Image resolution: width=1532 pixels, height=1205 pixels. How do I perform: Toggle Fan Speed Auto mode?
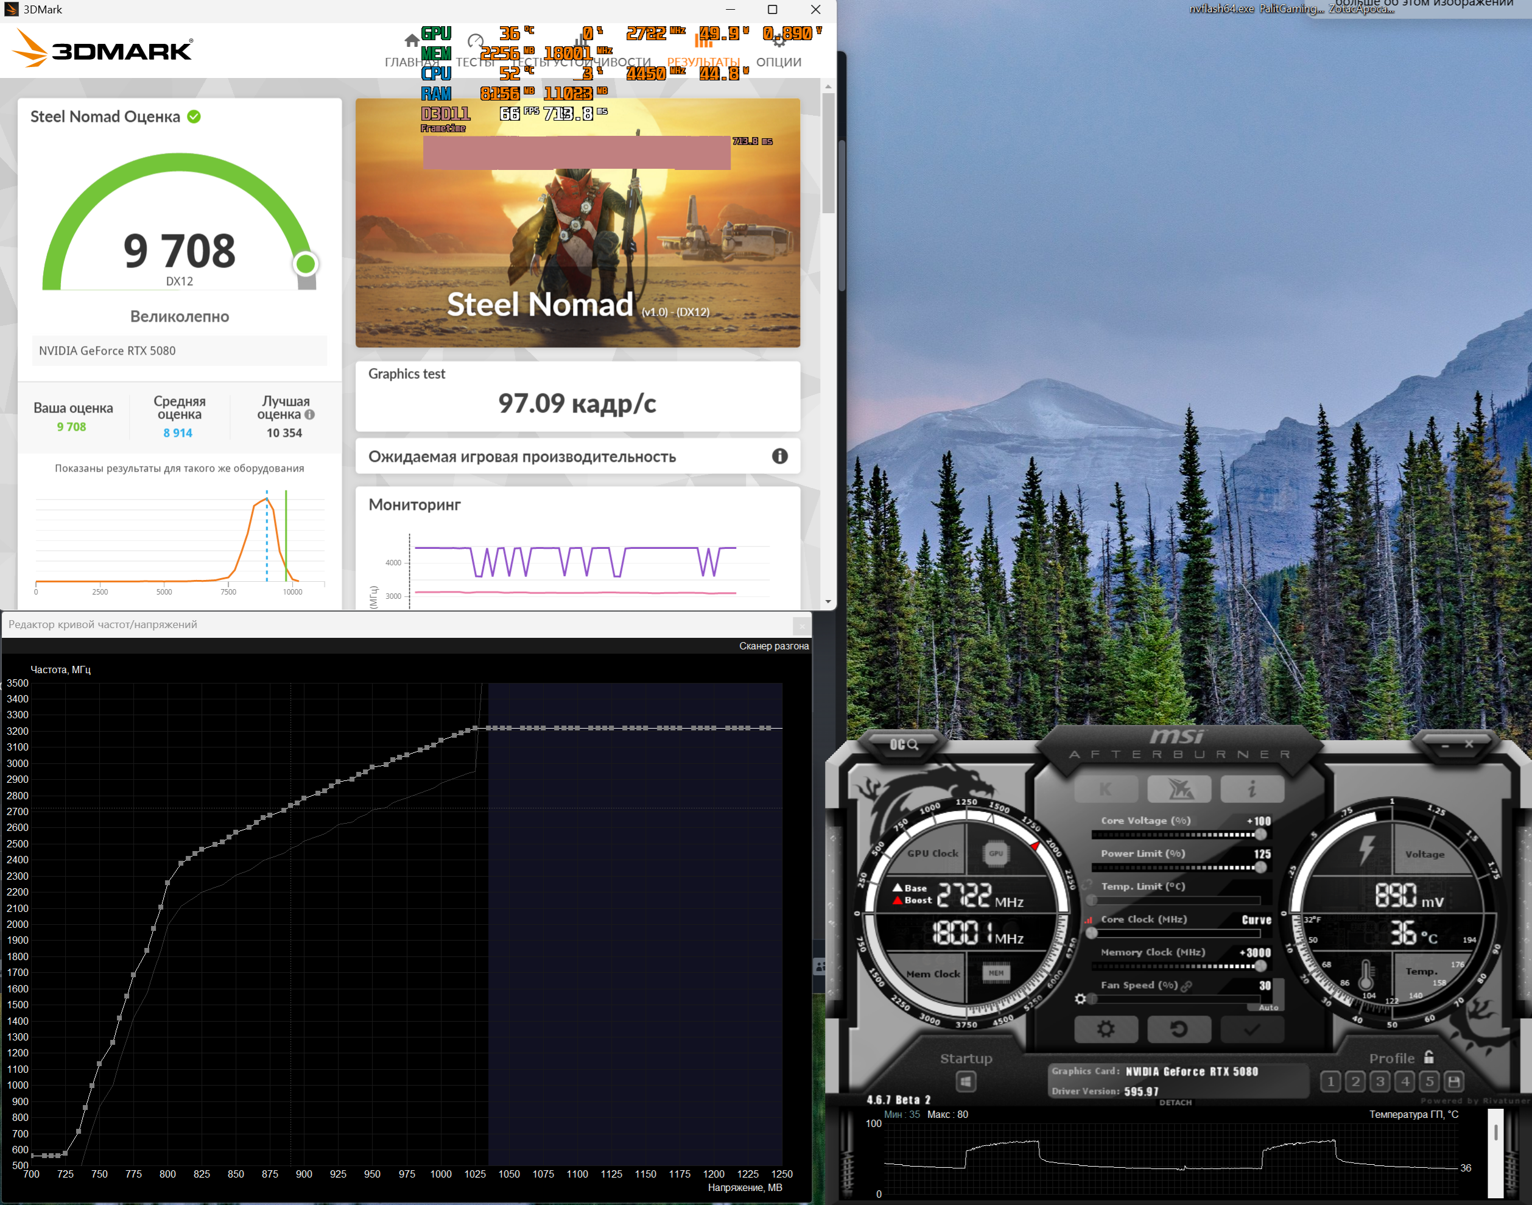tap(1268, 1008)
